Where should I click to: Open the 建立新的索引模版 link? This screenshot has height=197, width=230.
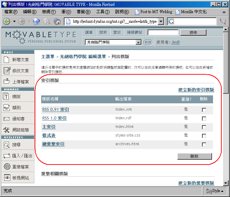coord(196,90)
